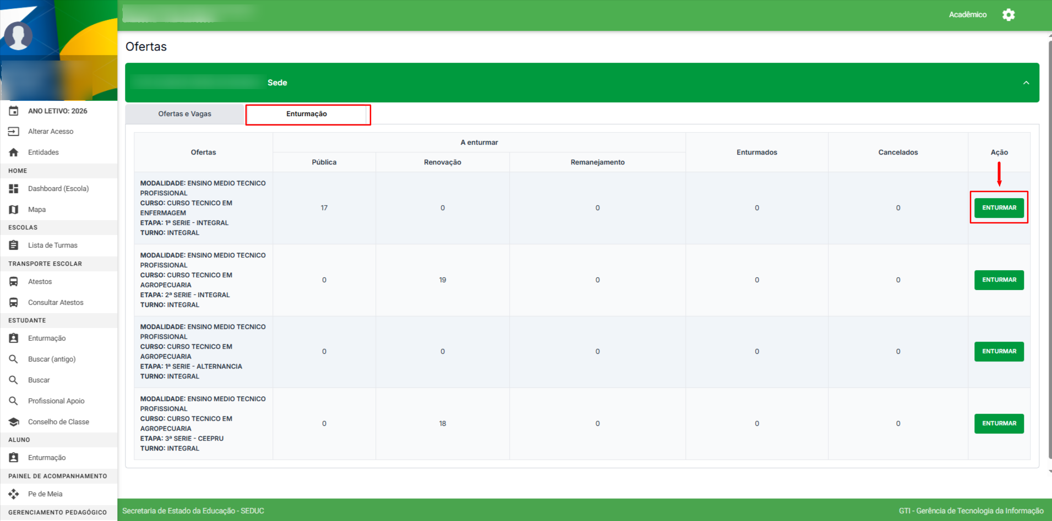The width and height of the screenshot is (1052, 521).
Task: Click the Alterar Acesso login icon
Action: click(x=14, y=131)
